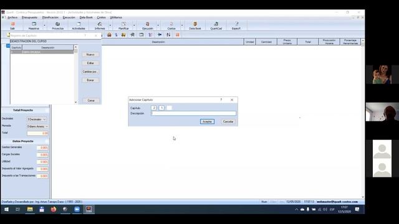Image resolution: width=399 pixels, height=224 pixels.
Task: Click the Editar button in Registro de Capítulo
Action: click(x=90, y=63)
